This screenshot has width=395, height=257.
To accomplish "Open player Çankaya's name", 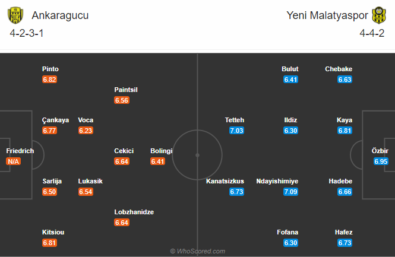I will click(55, 120).
